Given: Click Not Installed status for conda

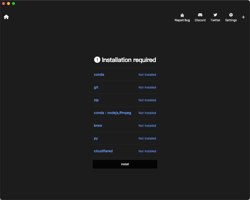Looking at the screenshot, I should coord(147,75).
